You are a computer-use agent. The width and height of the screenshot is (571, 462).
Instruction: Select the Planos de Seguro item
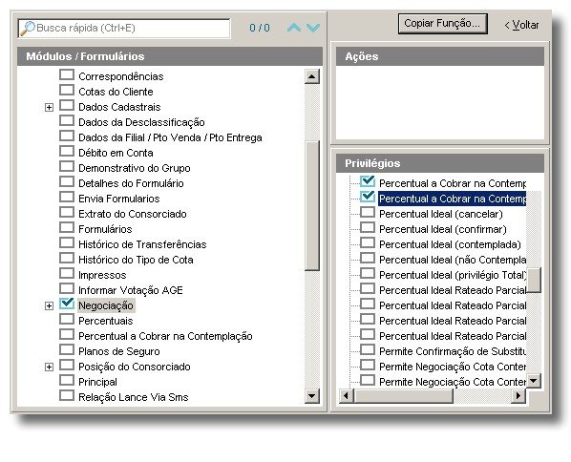119,351
